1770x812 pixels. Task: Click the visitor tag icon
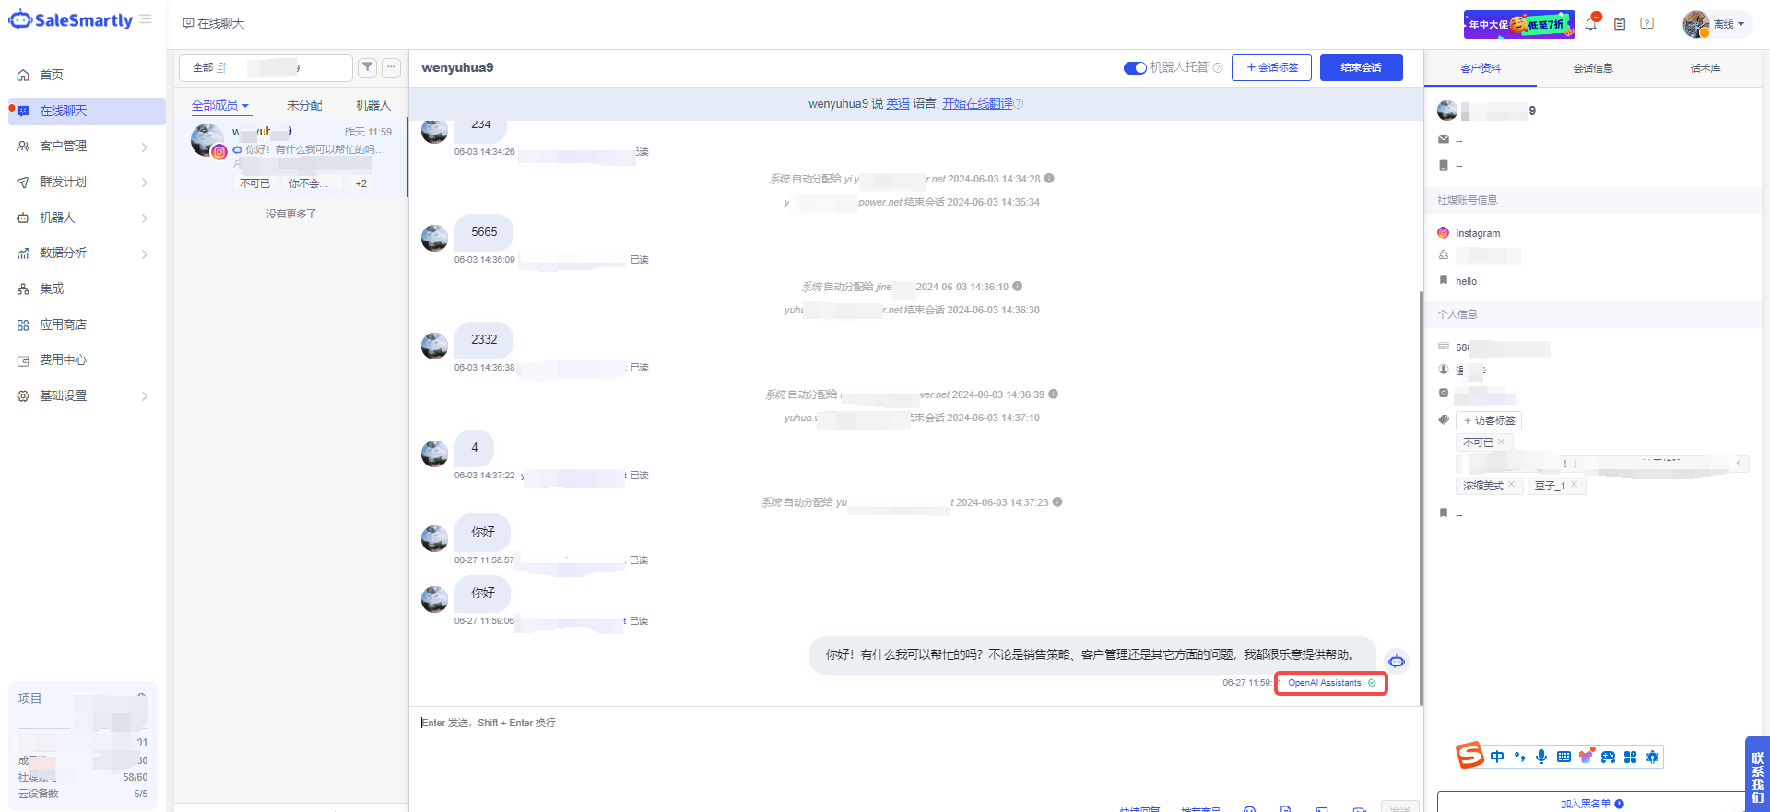pyautogui.click(x=1444, y=419)
